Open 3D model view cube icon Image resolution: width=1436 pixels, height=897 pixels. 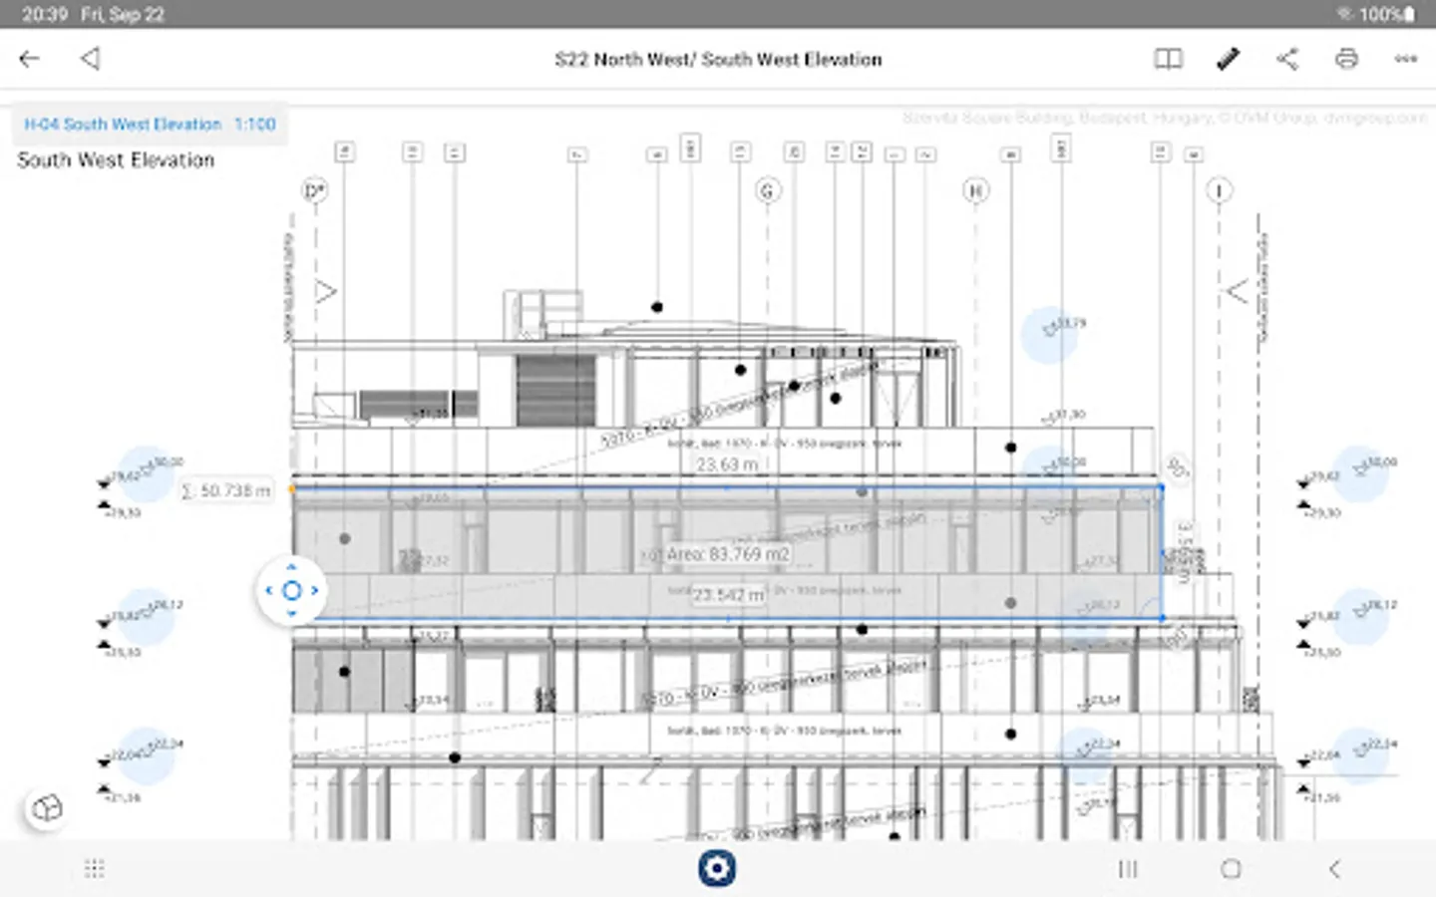(47, 808)
